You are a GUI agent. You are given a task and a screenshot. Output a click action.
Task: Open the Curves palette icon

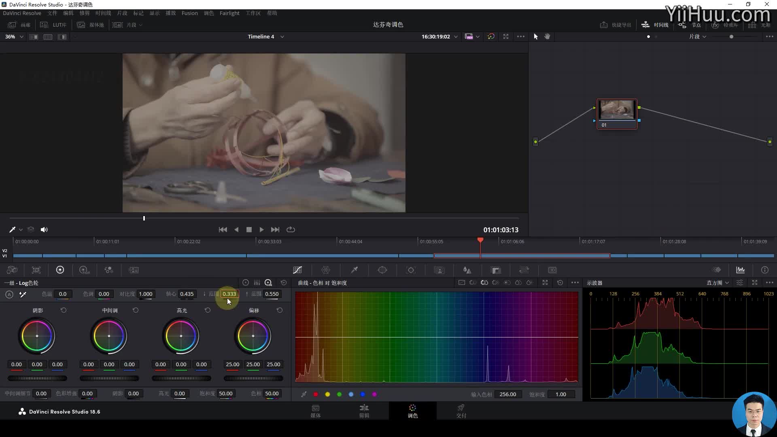tap(297, 270)
